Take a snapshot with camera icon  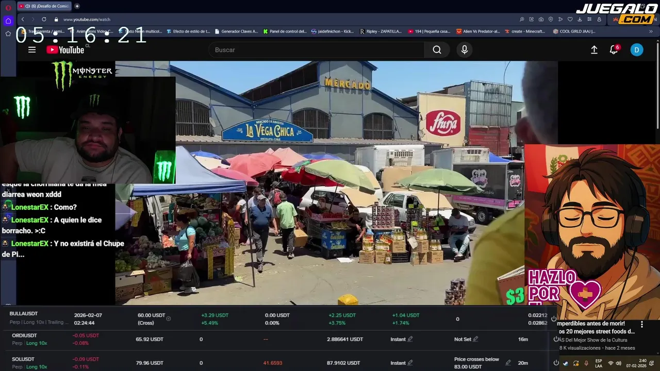pos(541,20)
